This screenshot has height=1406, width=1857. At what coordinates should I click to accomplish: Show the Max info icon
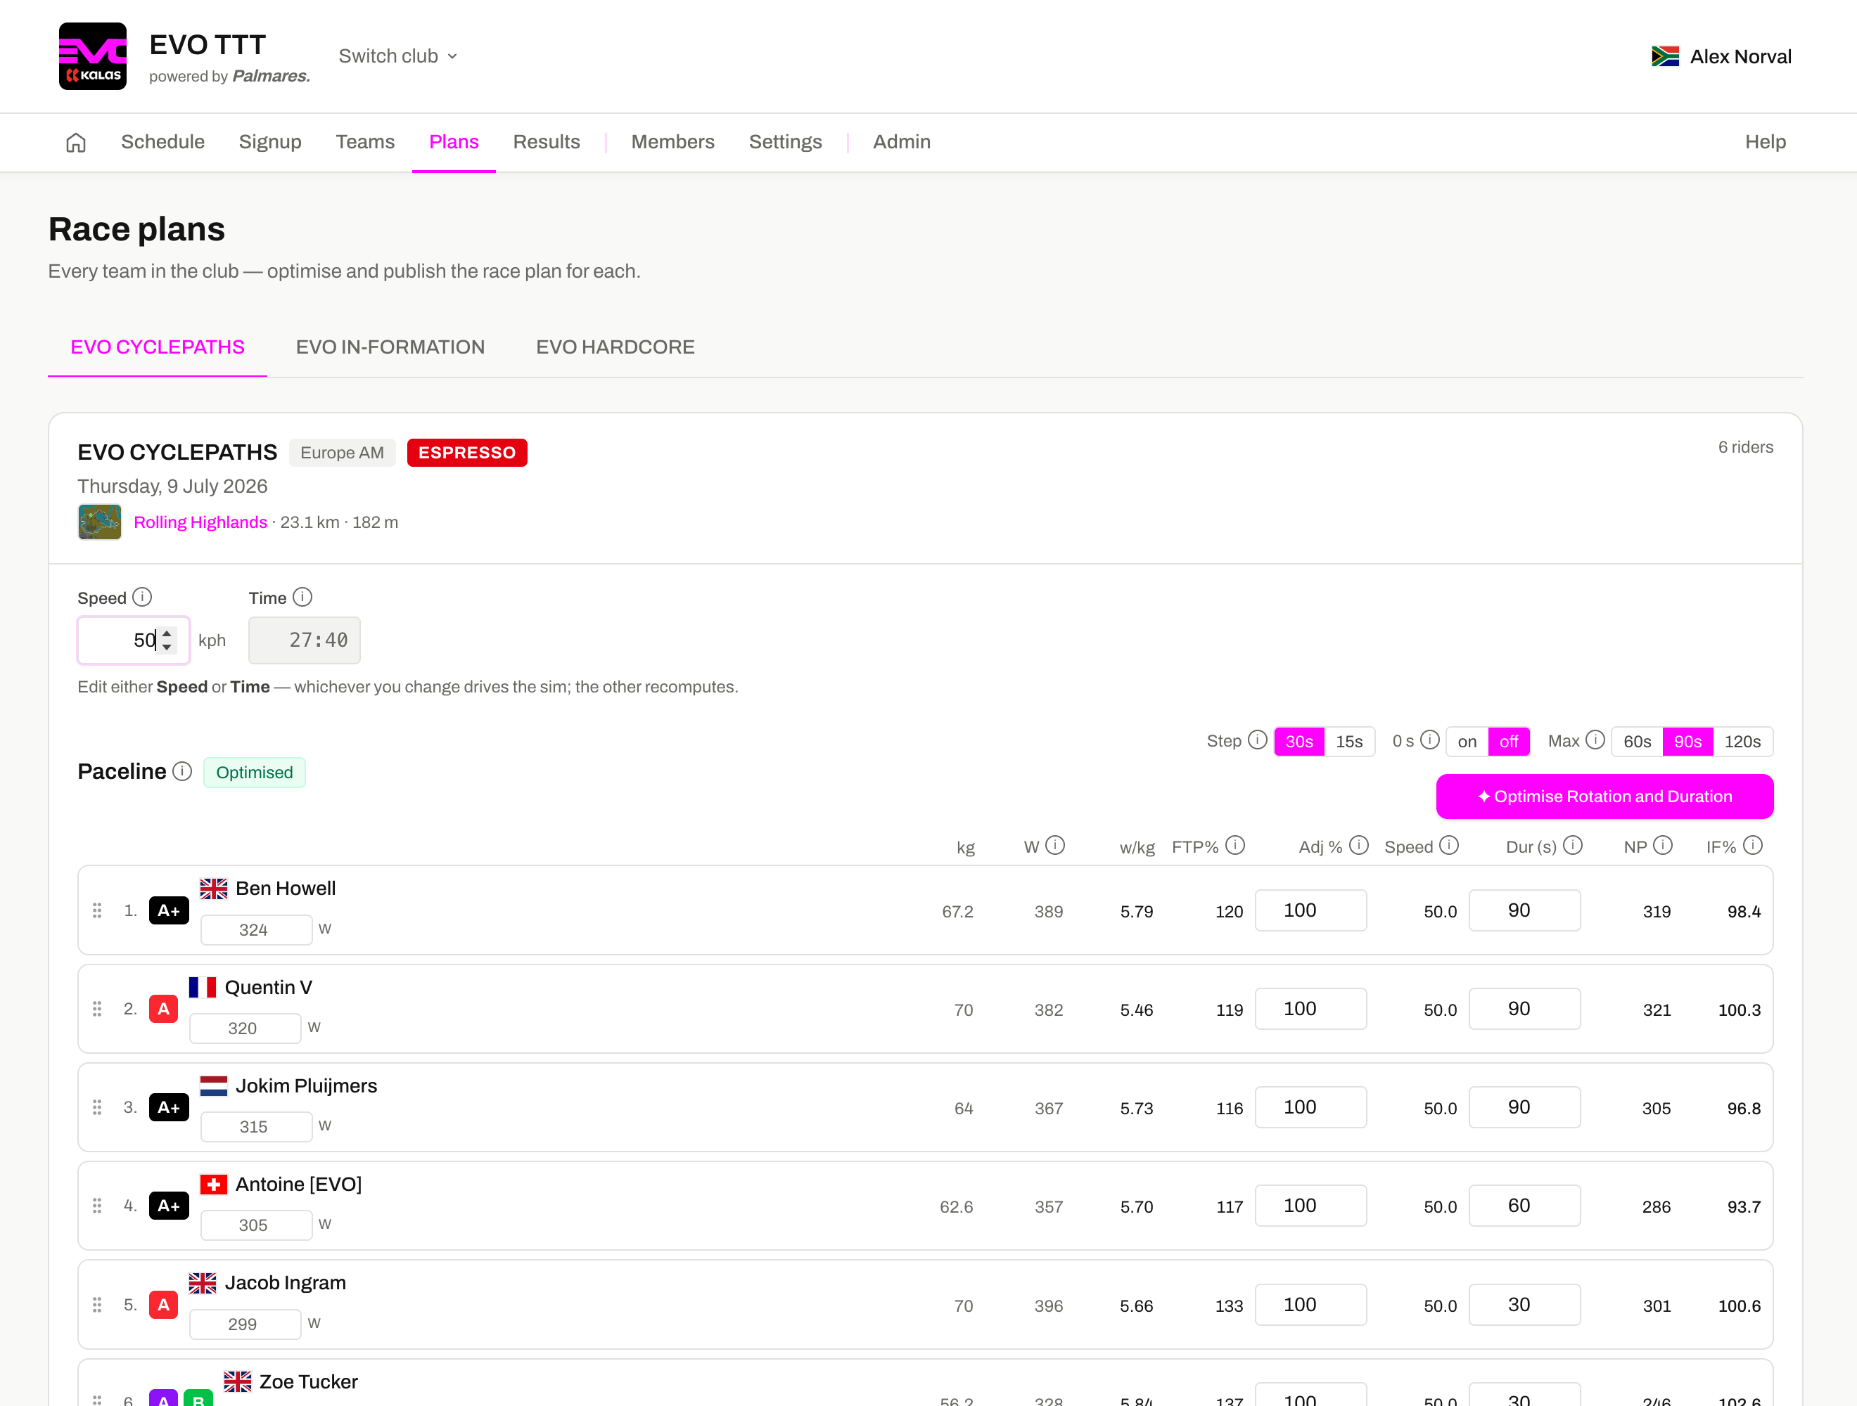coord(1596,740)
